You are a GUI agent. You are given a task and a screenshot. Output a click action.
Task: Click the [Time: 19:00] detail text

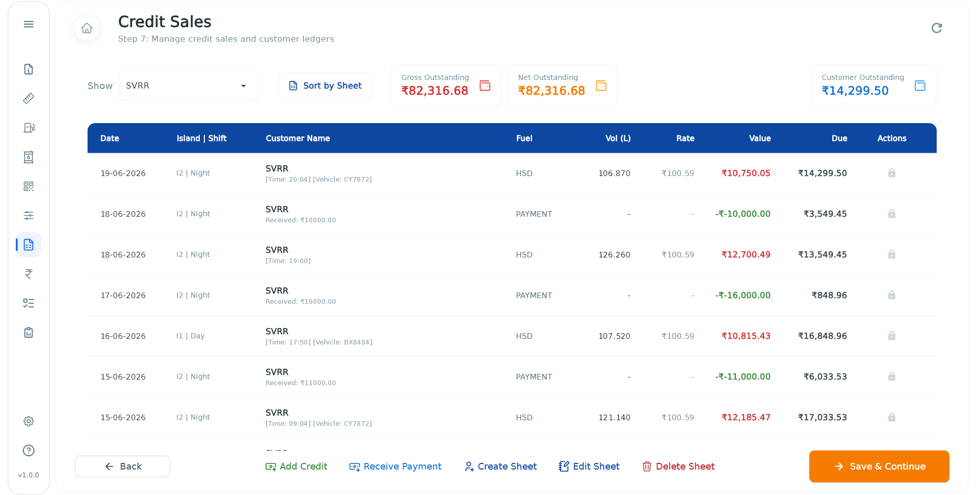[288, 261]
